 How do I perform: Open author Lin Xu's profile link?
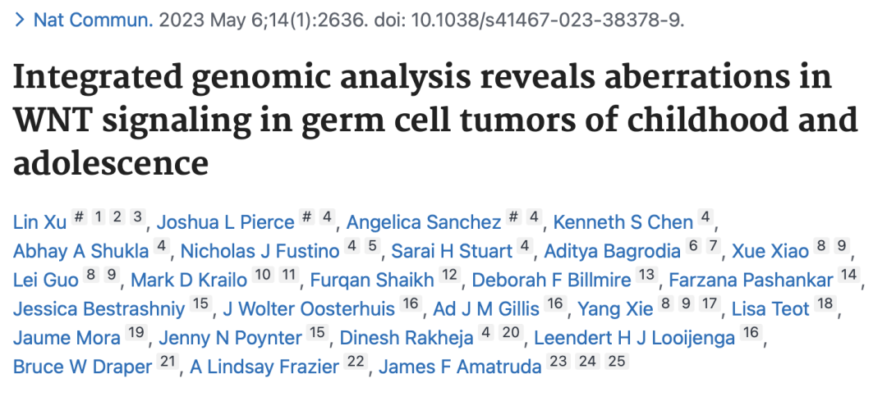tap(39, 222)
